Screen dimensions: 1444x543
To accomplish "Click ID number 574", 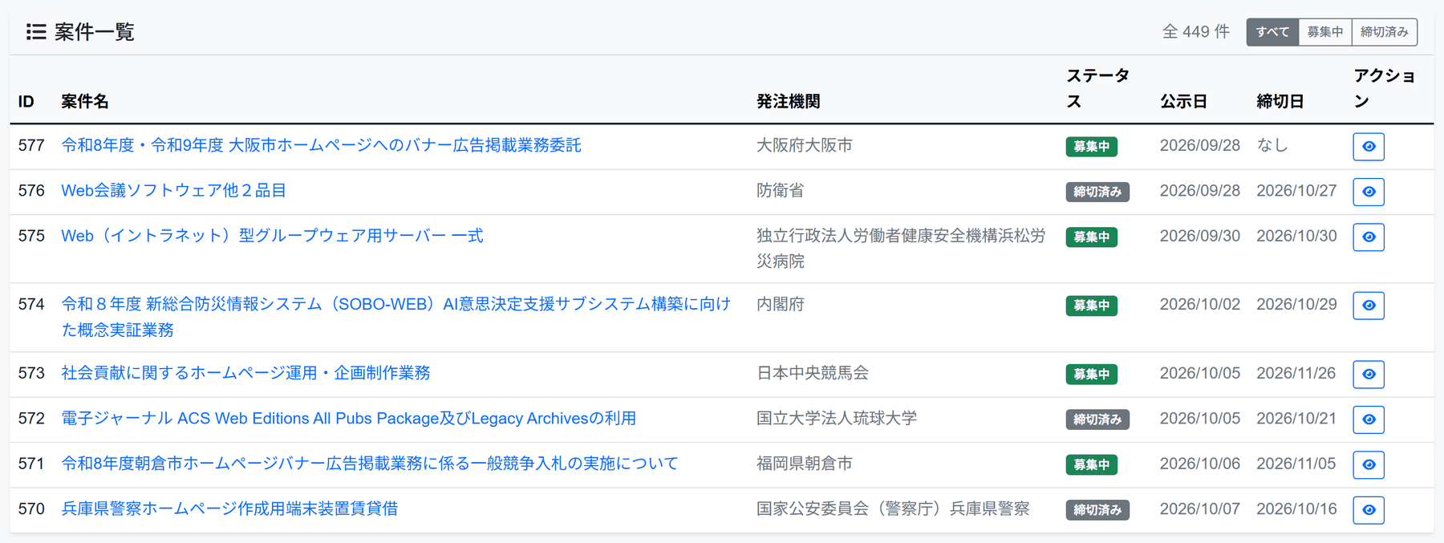I will 31,304.
